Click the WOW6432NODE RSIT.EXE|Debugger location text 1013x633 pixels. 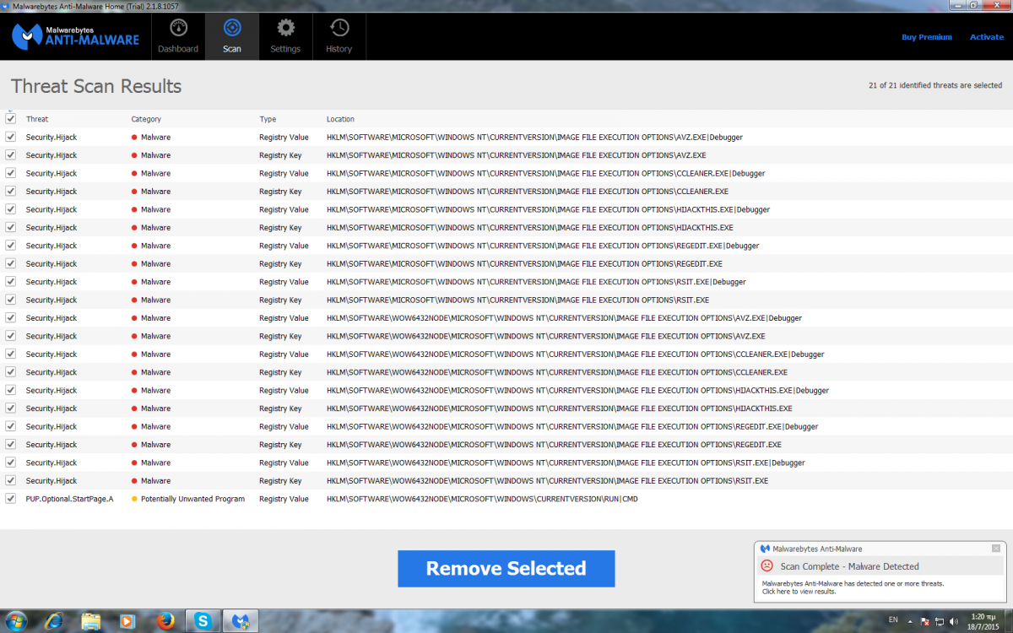566,463
